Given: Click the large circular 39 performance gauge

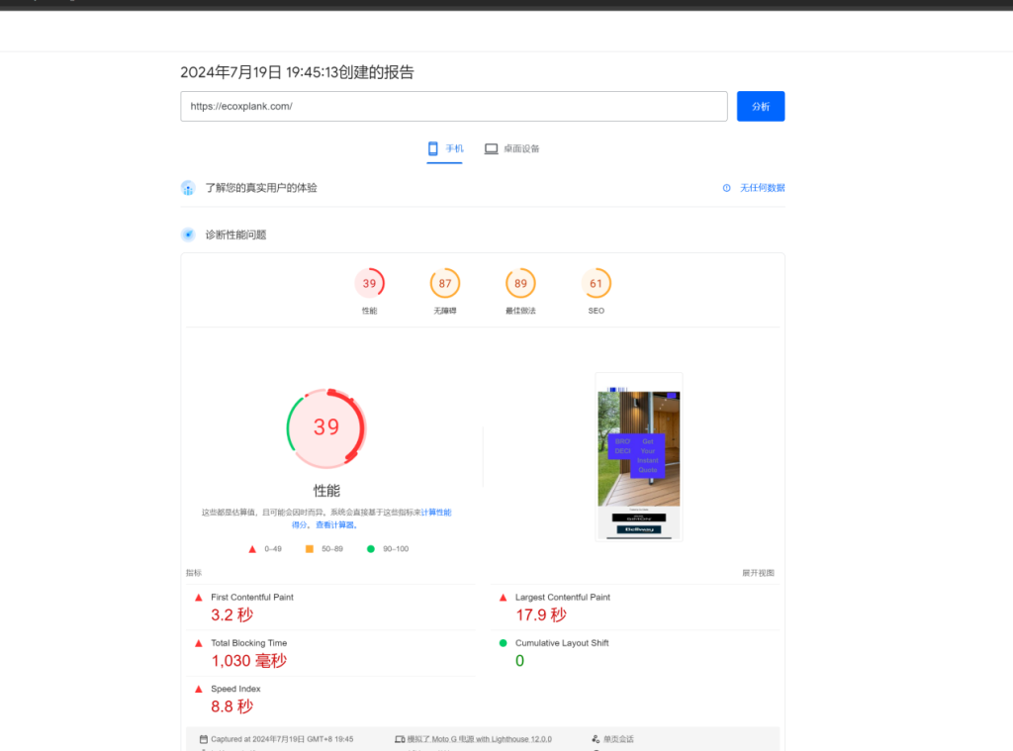Looking at the screenshot, I should click(x=326, y=427).
